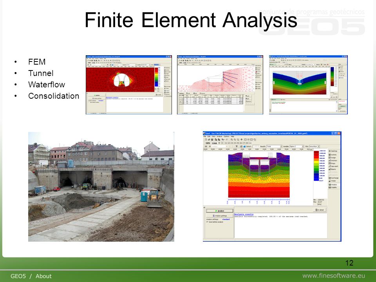The height and width of the screenshot is (282, 376).
Task: Select construction stage [1] button
Action: 226,143
